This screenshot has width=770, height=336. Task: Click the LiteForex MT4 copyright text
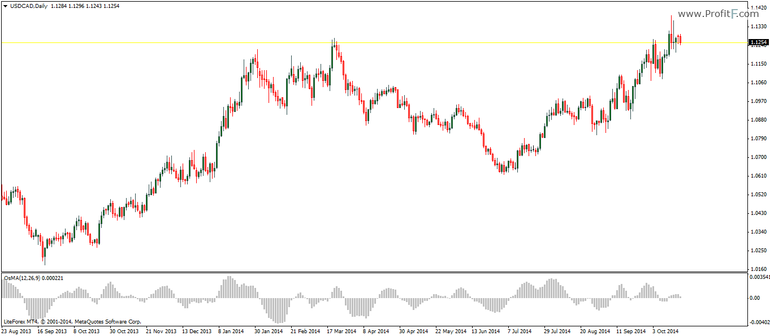click(x=72, y=321)
